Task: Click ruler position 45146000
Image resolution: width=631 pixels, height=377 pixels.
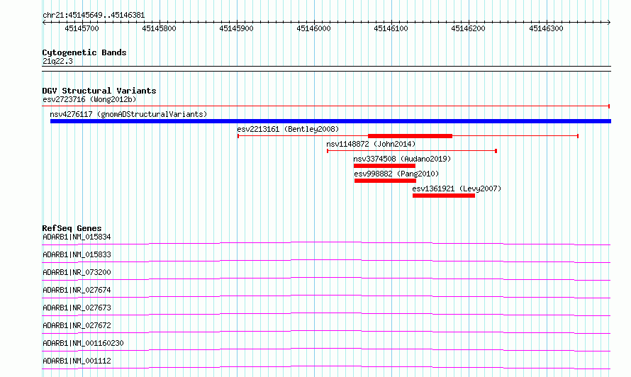Action: click(x=313, y=28)
